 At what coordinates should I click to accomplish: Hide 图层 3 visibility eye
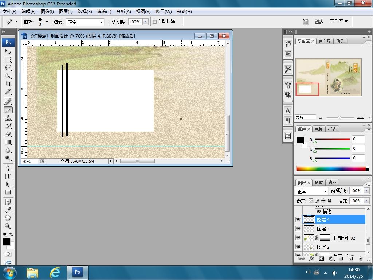coord(298,229)
